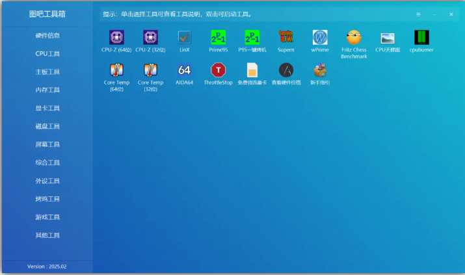Open the AIDA64 icon
The image size is (465, 275).
tap(184, 70)
